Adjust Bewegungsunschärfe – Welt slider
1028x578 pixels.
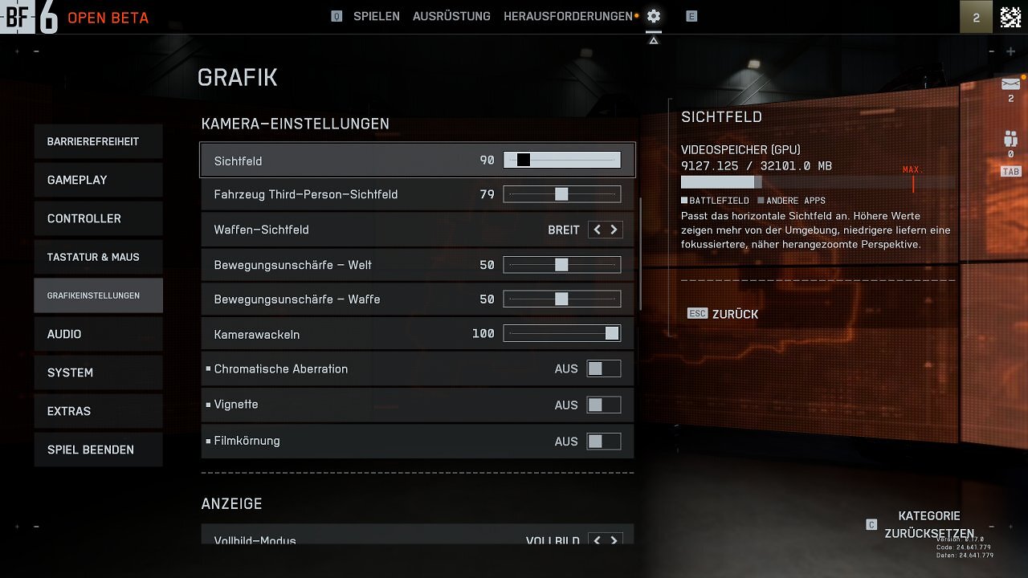click(562, 264)
